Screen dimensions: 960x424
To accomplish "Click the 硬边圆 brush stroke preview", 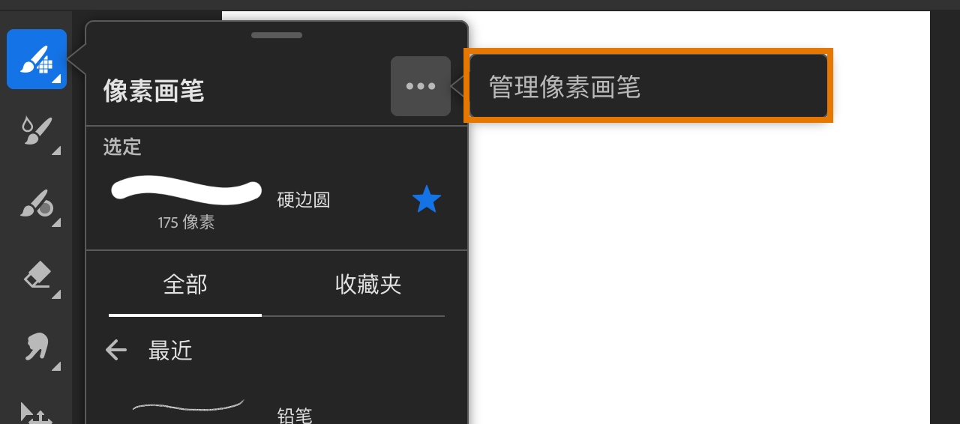I will pyautogui.click(x=186, y=190).
